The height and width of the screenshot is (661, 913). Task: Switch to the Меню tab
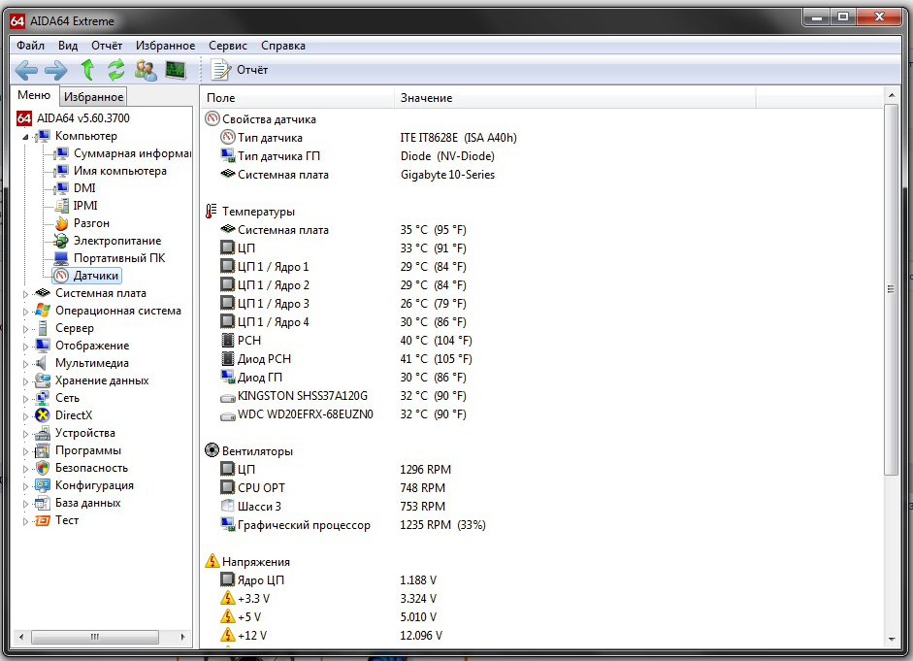[x=34, y=95]
